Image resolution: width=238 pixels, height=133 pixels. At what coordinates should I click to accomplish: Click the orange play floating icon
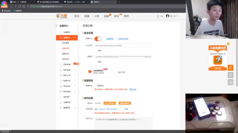click(230, 68)
